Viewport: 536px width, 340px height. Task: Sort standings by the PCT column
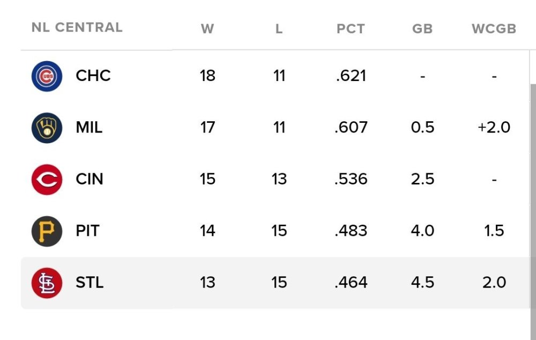coord(351,29)
